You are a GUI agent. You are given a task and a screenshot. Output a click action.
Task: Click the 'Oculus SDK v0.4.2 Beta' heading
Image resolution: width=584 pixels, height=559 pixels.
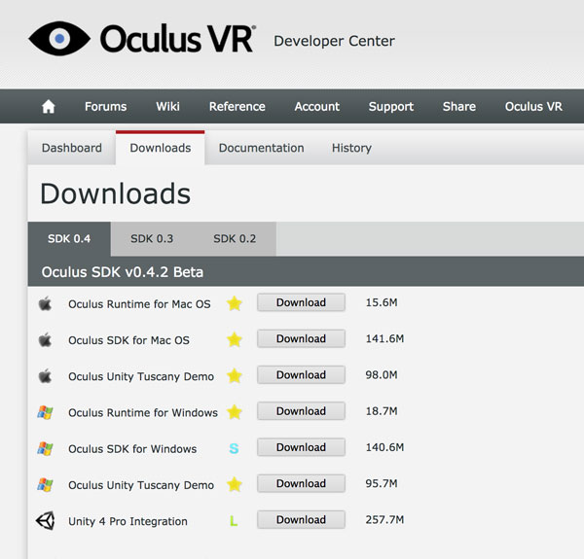(x=123, y=272)
